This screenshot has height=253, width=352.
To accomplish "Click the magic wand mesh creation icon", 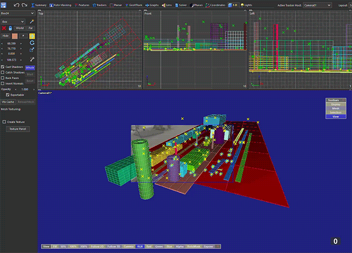I will click(32, 22).
